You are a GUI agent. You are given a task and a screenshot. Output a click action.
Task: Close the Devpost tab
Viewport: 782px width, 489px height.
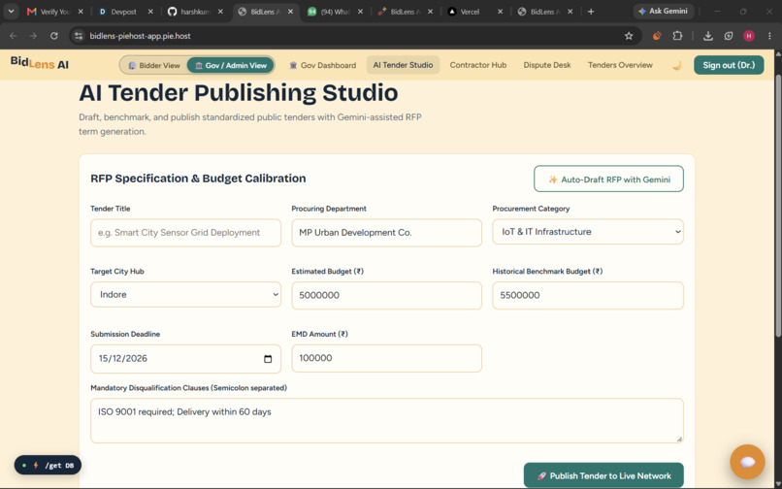(150, 12)
